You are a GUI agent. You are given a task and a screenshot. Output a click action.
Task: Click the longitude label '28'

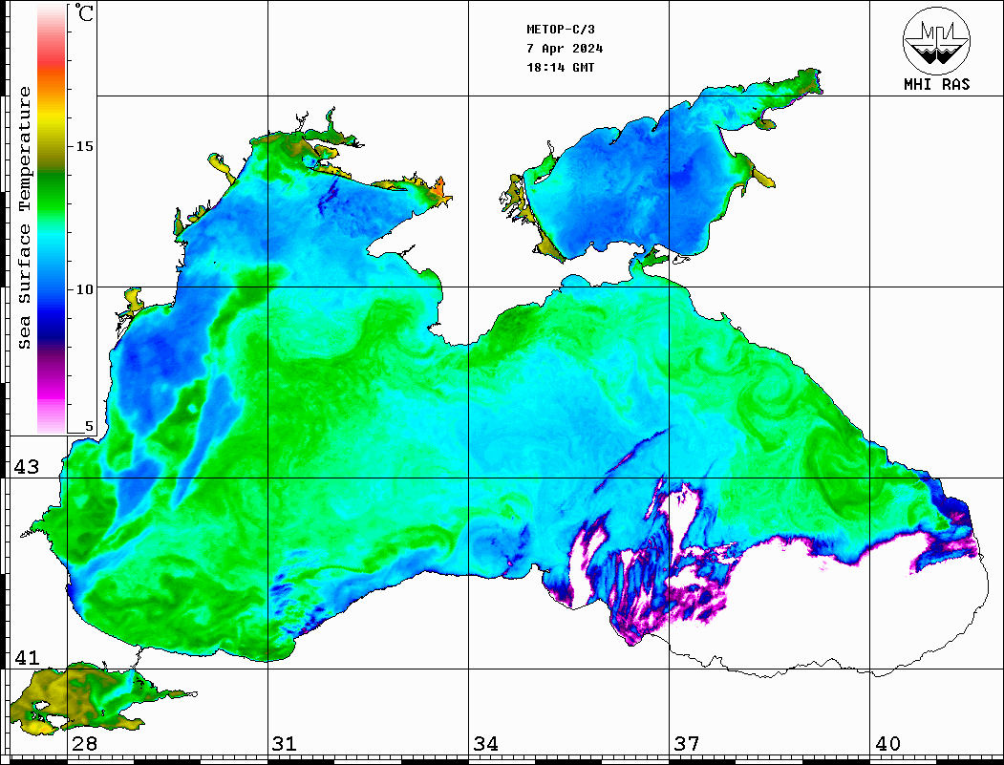[x=84, y=744]
